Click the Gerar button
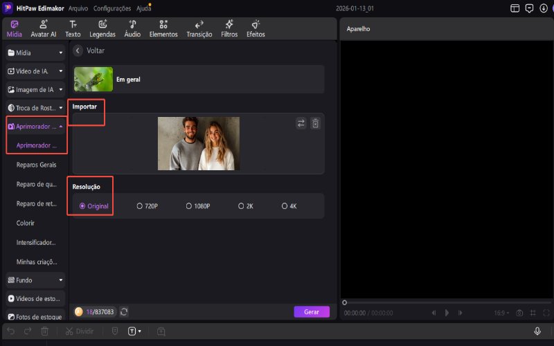Image resolution: width=554 pixels, height=346 pixels. [x=312, y=312]
